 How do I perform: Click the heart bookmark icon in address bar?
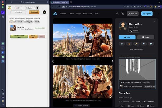pyautogui.click(x=141, y=7)
